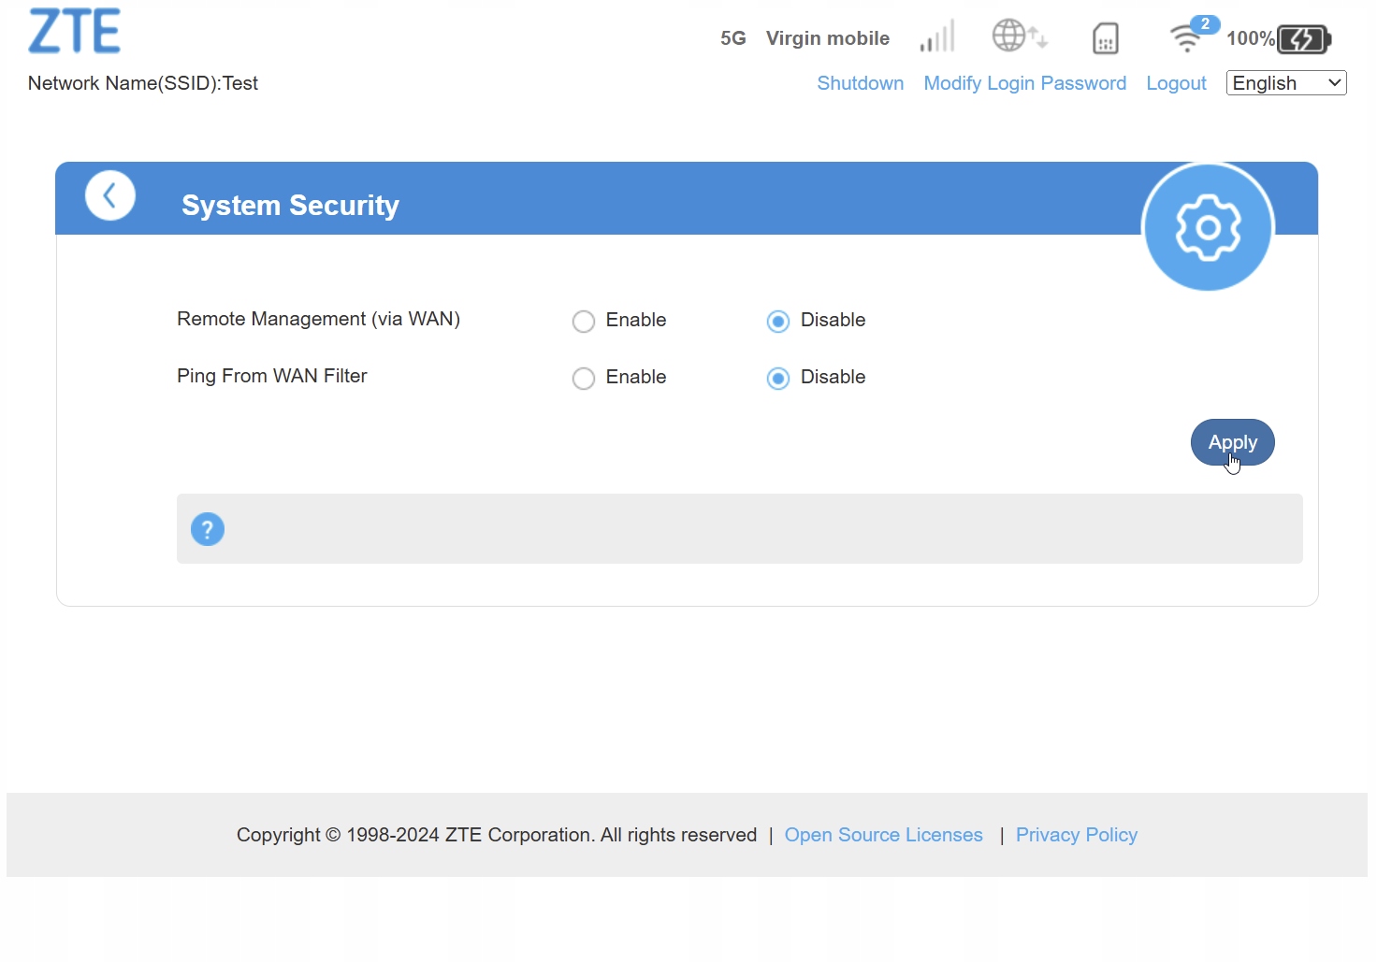Click the Logout link

pyautogui.click(x=1176, y=83)
